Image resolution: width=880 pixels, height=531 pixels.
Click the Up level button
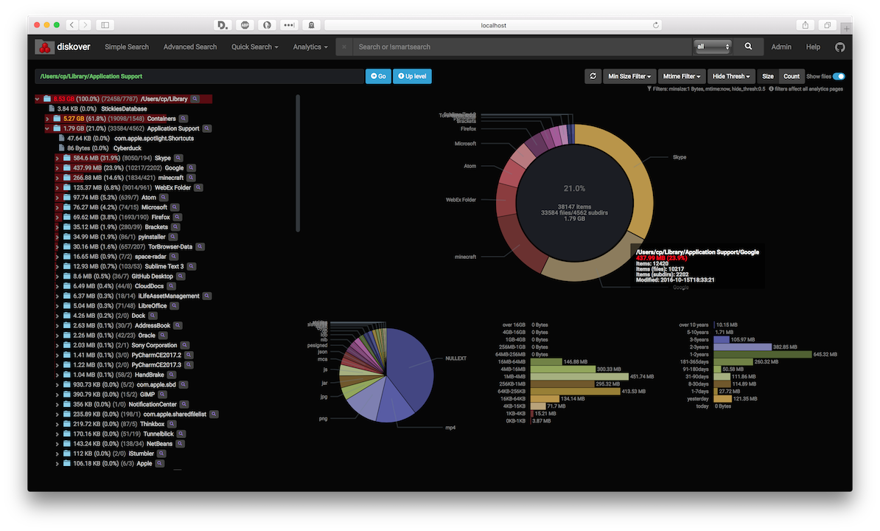pos(412,77)
